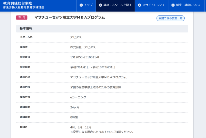
Task: Click the 指定期間 label
Action: [25, 67]
